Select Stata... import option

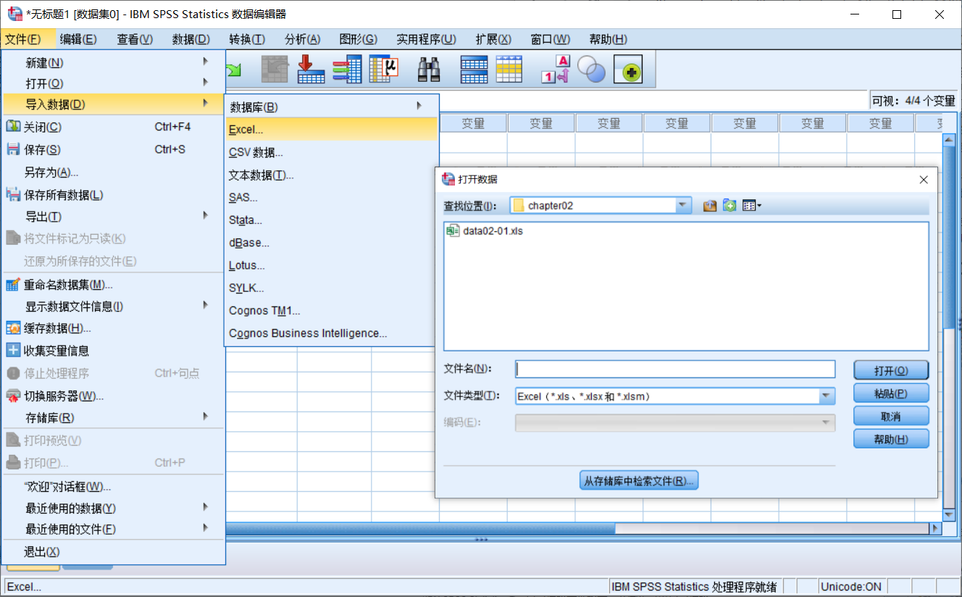click(x=332, y=220)
